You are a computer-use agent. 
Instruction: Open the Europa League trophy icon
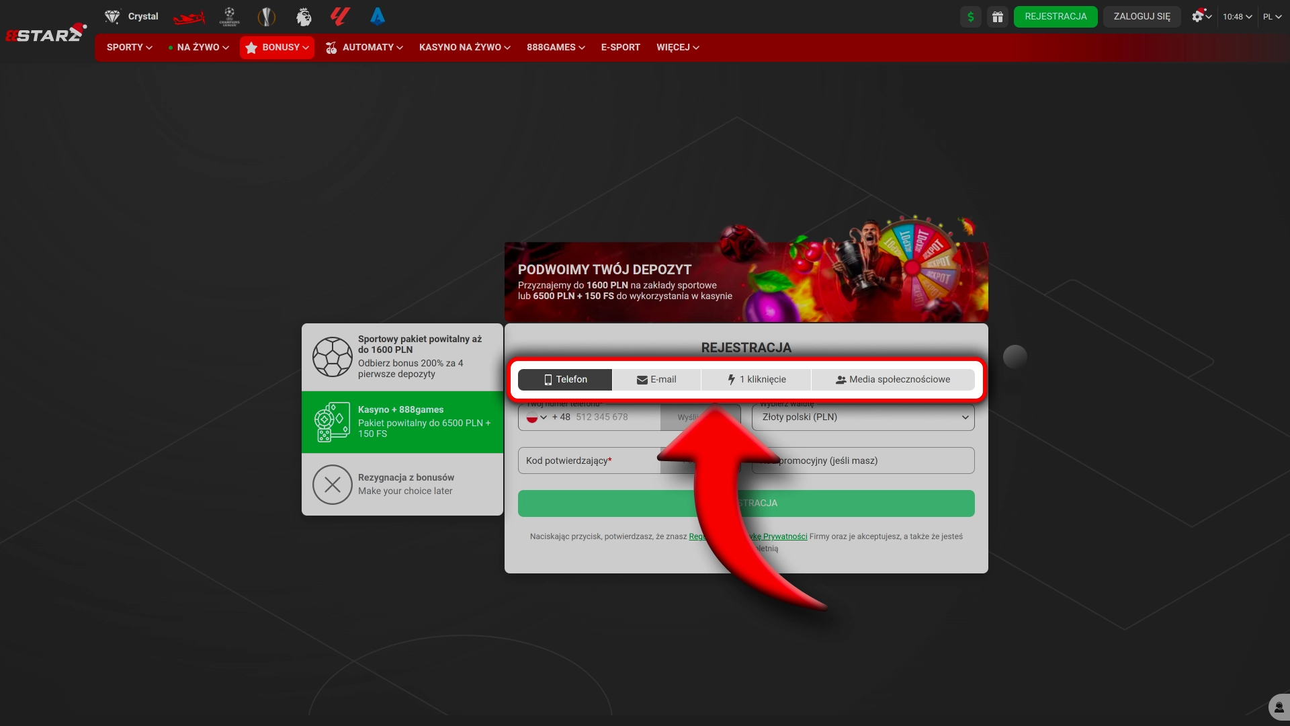pyautogui.click(x=267, y=17)
